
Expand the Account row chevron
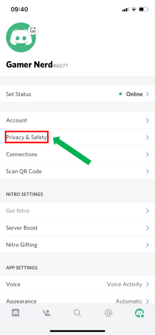147,120
